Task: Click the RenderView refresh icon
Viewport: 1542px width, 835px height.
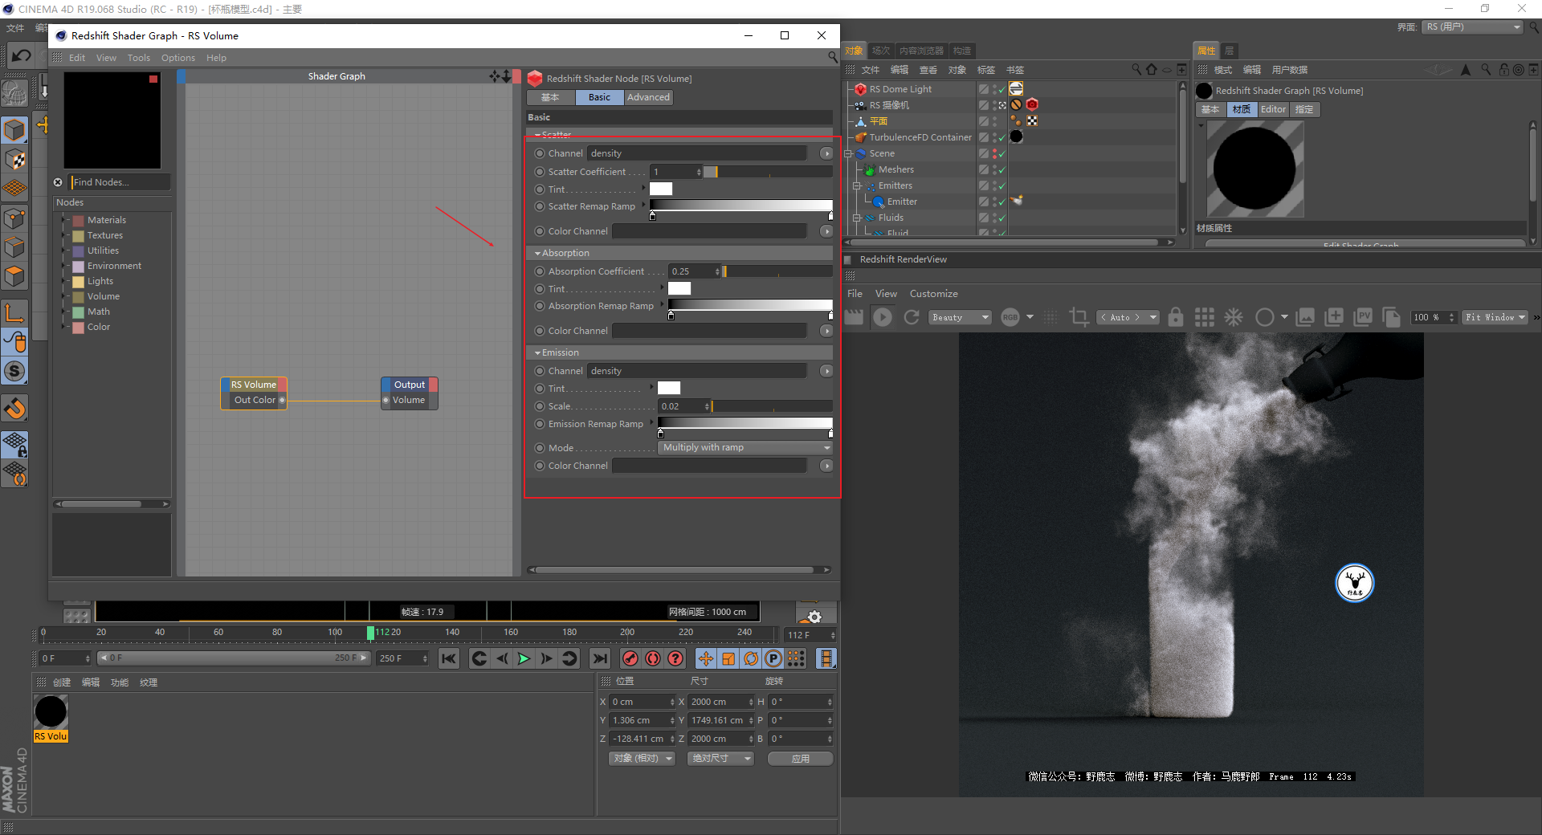Action: click(912, 317)
